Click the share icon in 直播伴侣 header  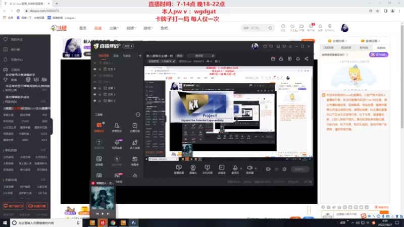tap(307, 59)
